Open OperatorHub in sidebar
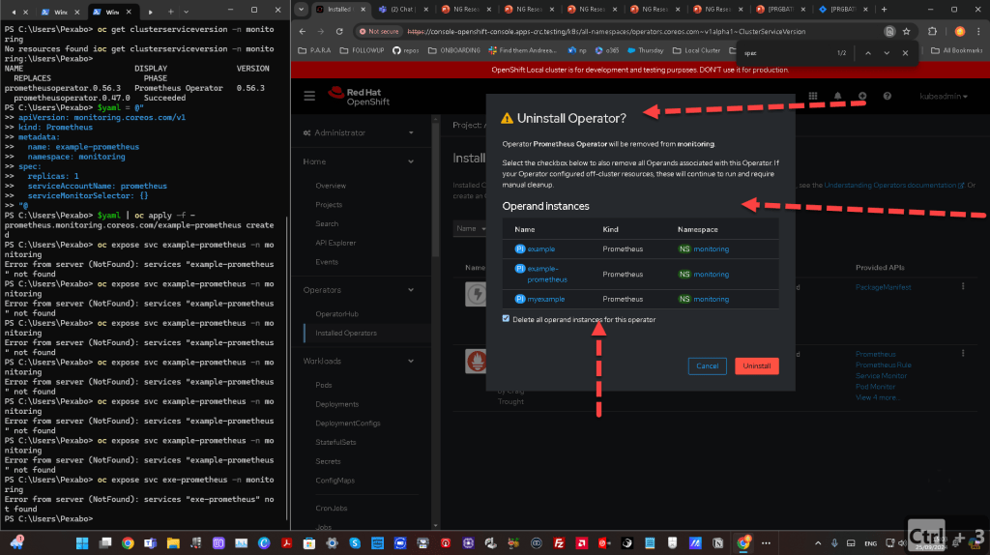This screenshot has width=990, height=555. [x=337, y=314]
